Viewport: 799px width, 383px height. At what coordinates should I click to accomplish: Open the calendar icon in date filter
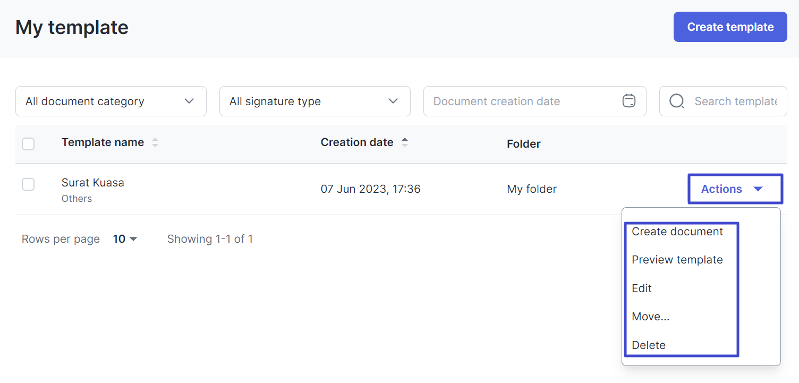[629, 101]
